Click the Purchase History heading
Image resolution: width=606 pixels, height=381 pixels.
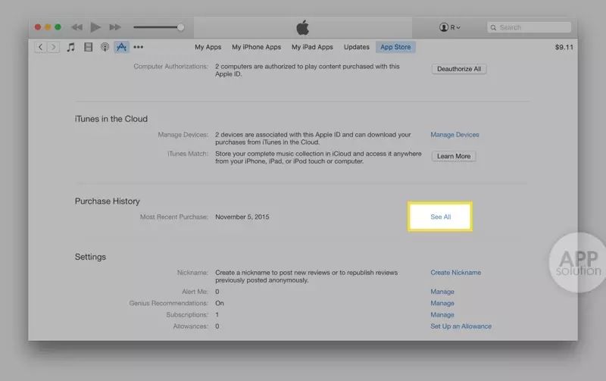pos(107,201)
